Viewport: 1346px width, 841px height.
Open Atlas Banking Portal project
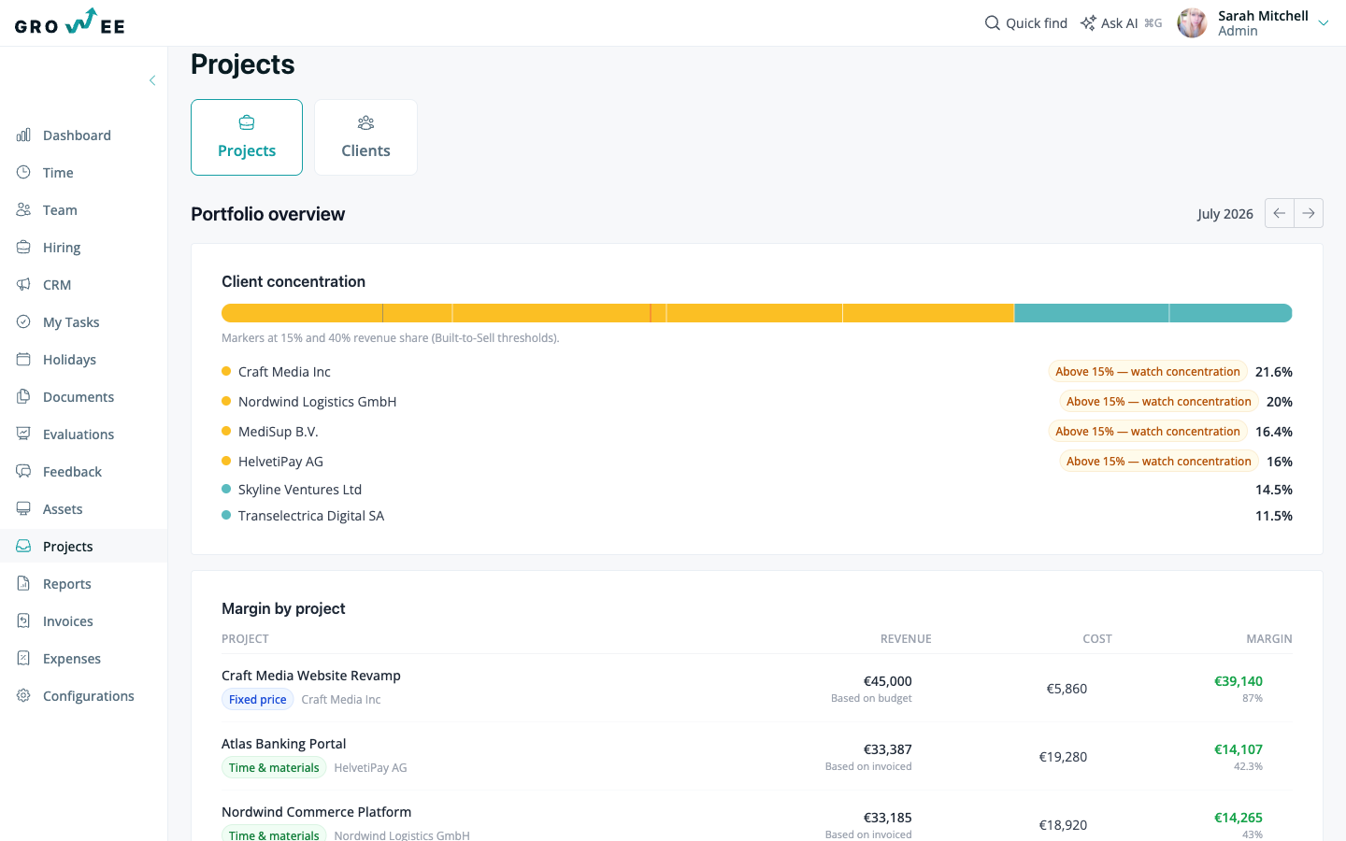click(284, 744)
